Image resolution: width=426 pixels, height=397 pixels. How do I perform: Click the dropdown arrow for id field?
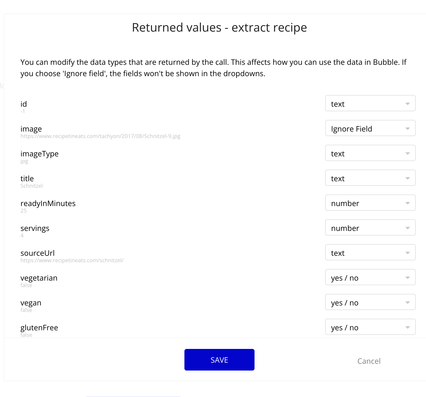coord(408,104)
